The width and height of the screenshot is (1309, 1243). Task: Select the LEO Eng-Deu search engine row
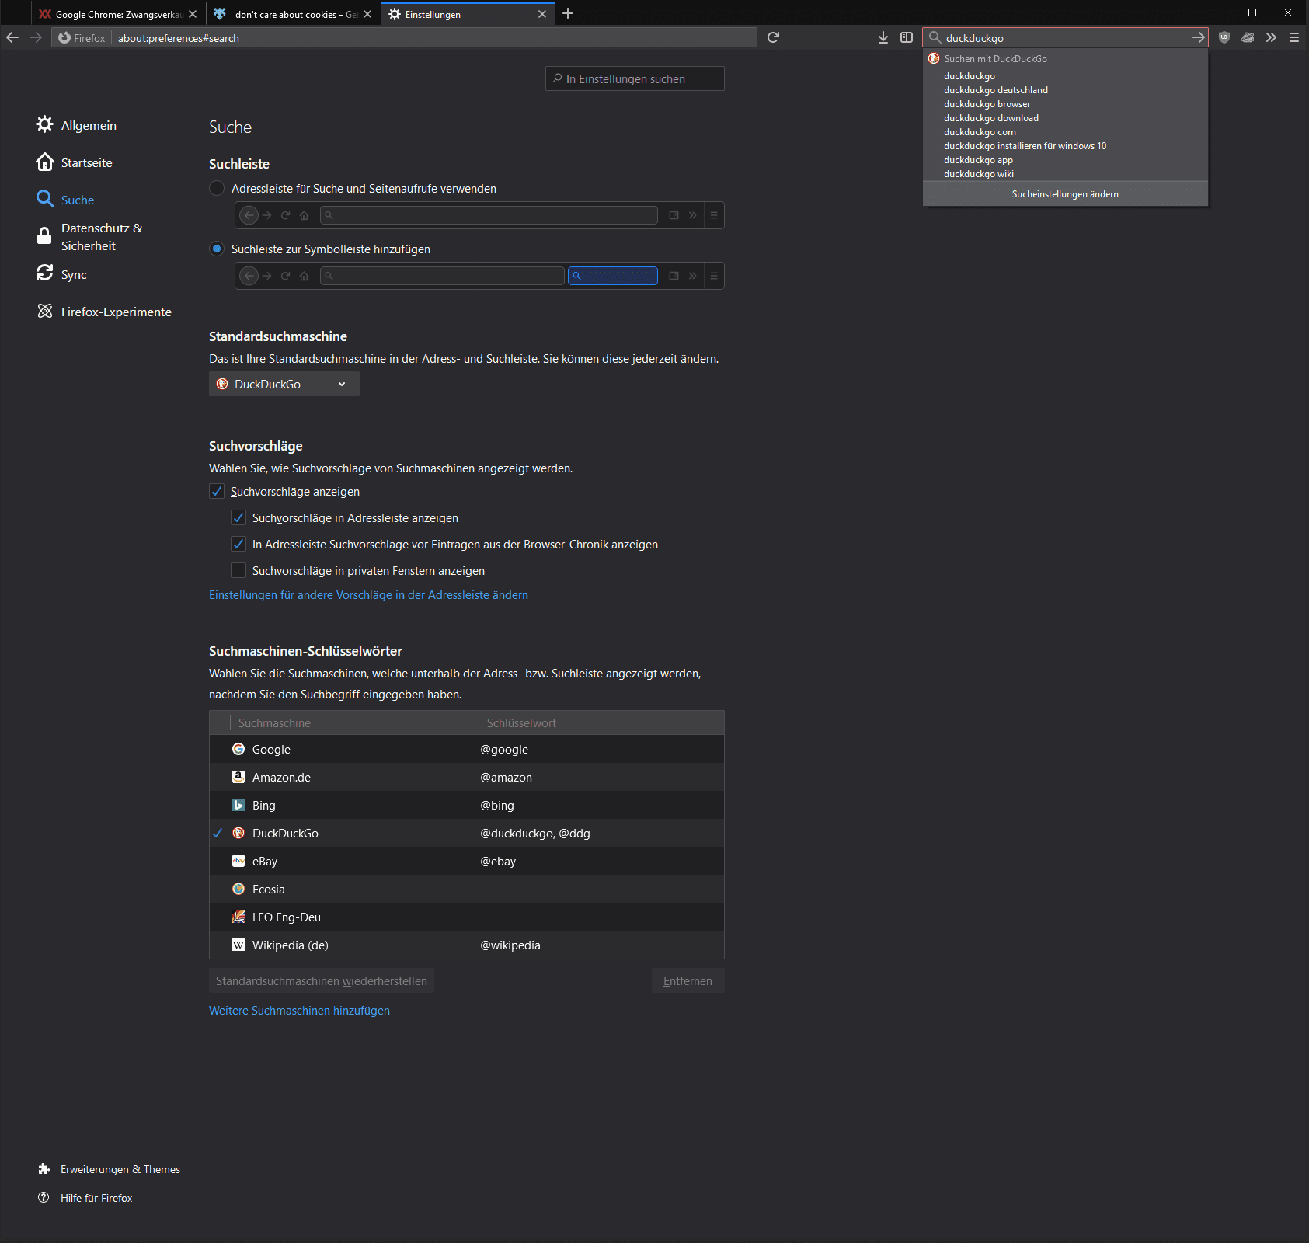click(x=467, y=917)
